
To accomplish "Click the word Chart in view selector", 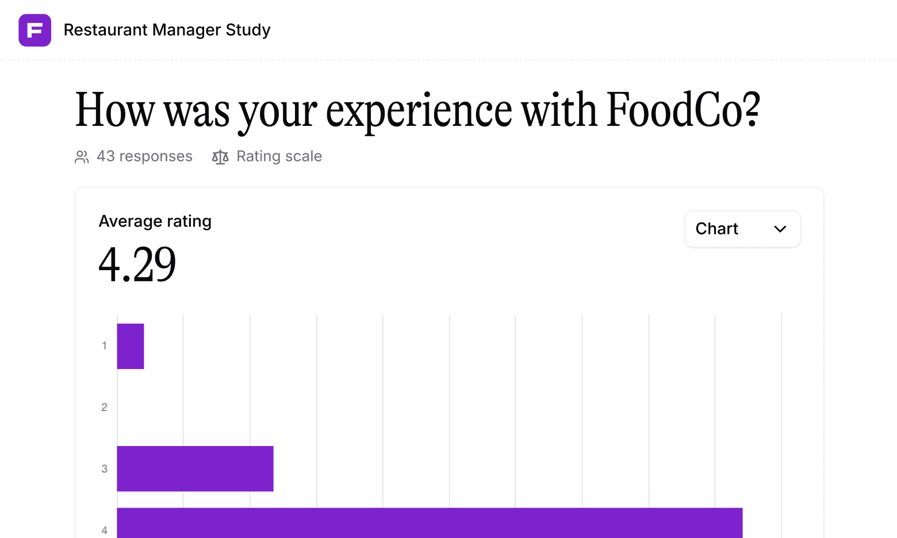I will 716,229.
